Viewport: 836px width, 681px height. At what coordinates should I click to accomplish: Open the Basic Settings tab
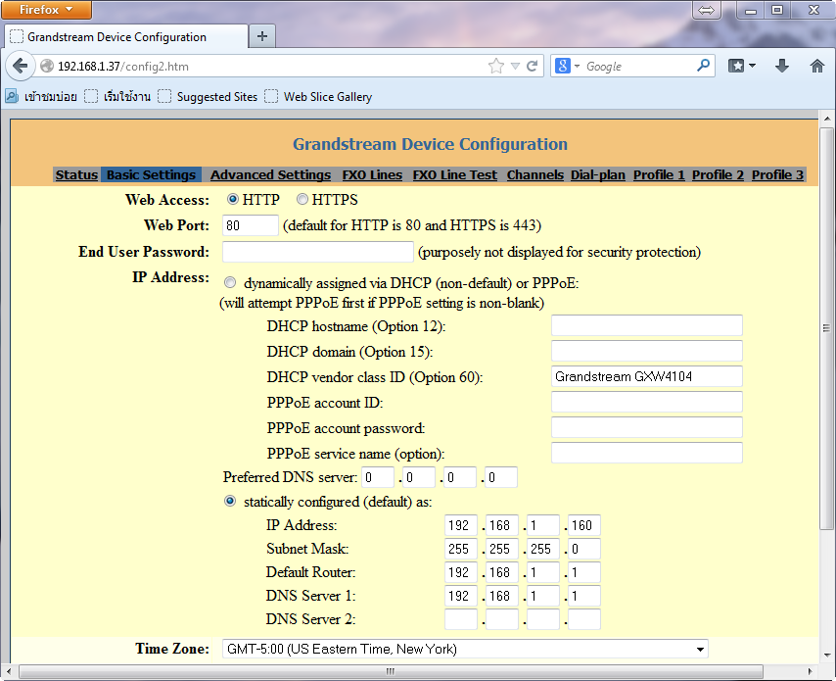click(x=152, y=174)
